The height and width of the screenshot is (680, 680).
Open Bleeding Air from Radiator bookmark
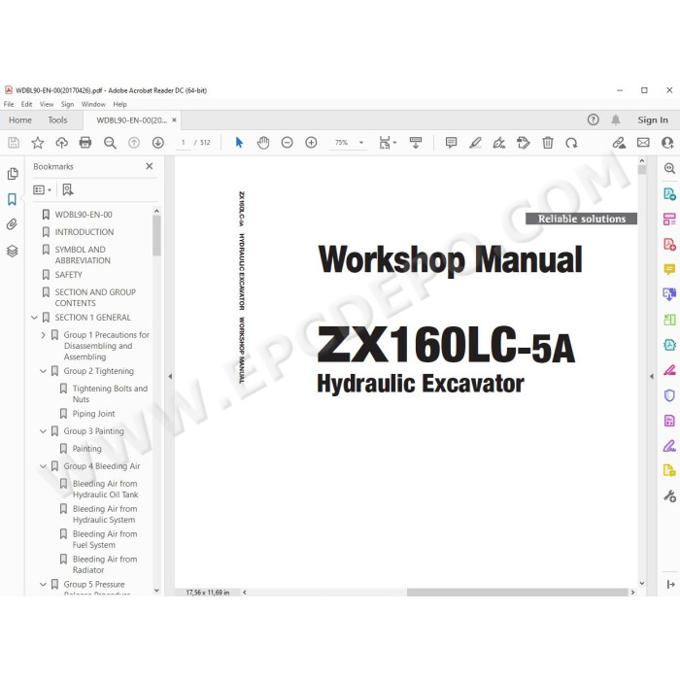[x=105, y=564]
